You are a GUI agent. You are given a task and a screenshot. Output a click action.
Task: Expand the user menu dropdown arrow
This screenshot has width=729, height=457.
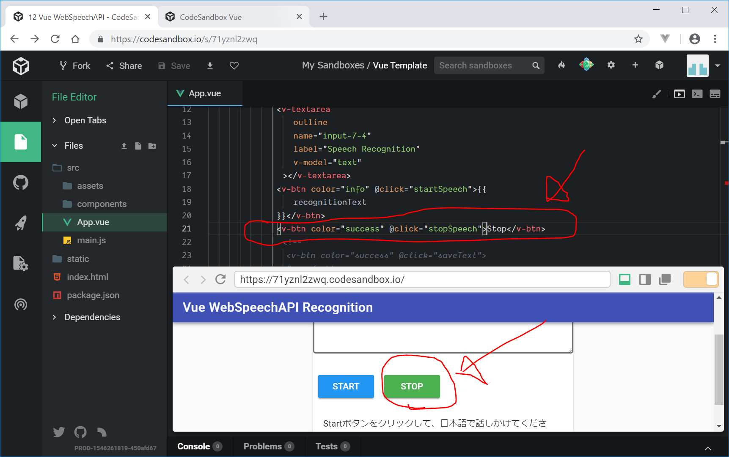tap(718, 66)
